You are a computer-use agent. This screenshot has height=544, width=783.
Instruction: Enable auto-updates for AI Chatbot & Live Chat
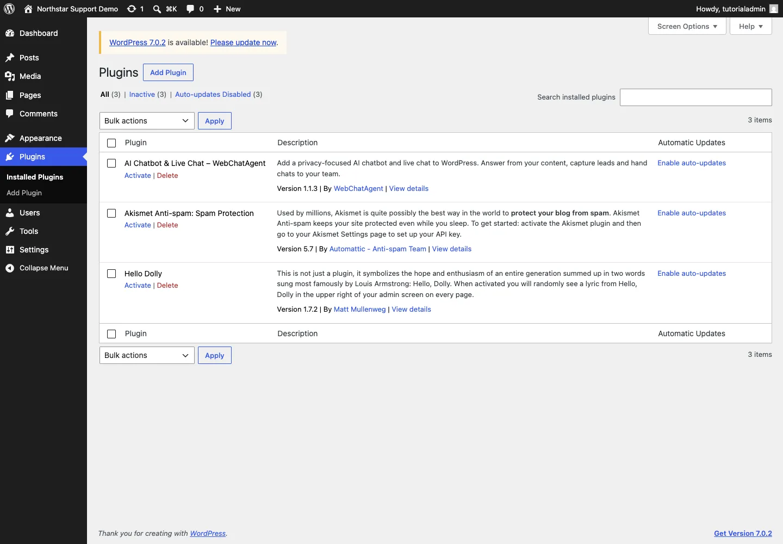pyautogui.click(x=692, y=163)
